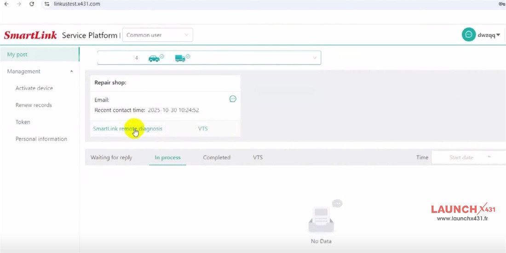The image size is (506, 253).
Task: Expand the dwzqq account menu arrow
Action: 498,35
